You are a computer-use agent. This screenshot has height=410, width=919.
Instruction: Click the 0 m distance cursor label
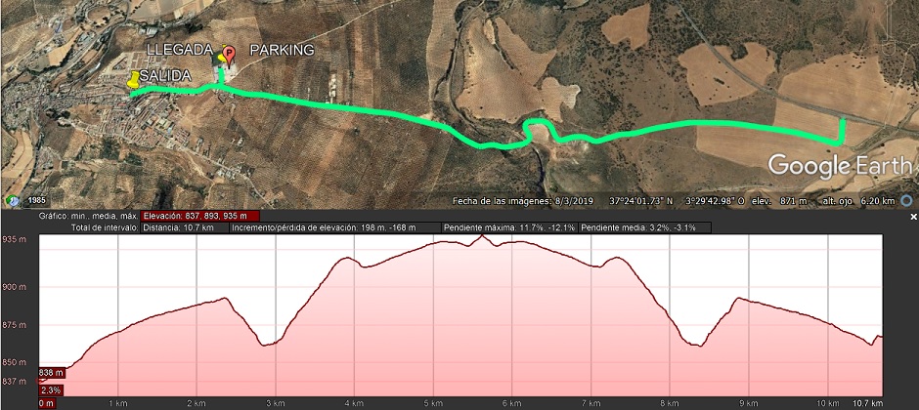point(47,403)
